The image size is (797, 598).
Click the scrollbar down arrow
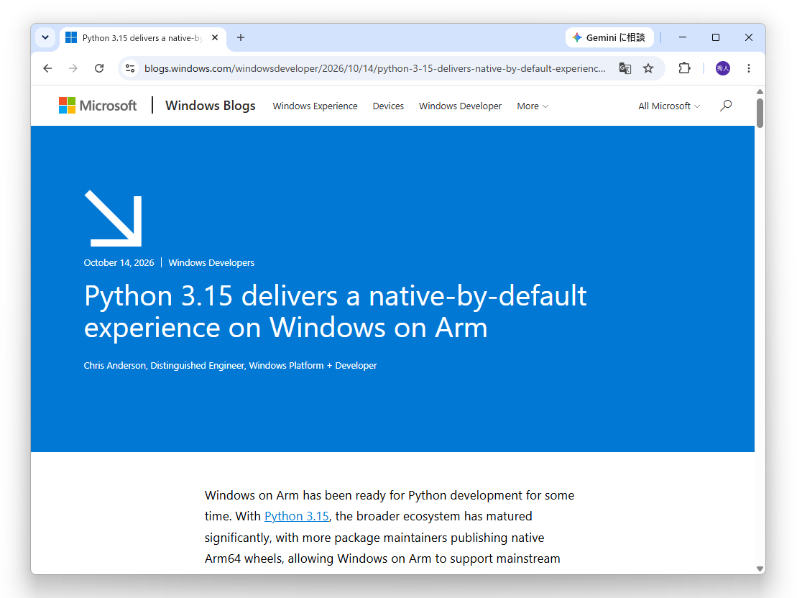pos(760,569)
